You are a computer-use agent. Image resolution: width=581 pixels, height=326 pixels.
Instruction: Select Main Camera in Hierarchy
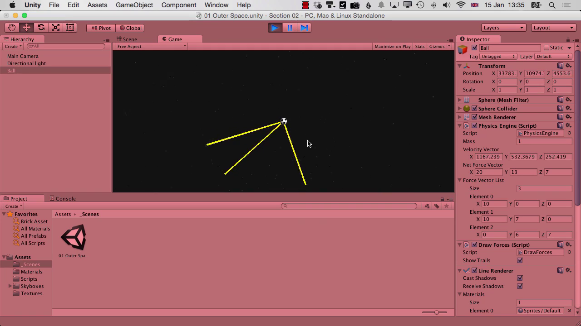(x=23, y=56)
